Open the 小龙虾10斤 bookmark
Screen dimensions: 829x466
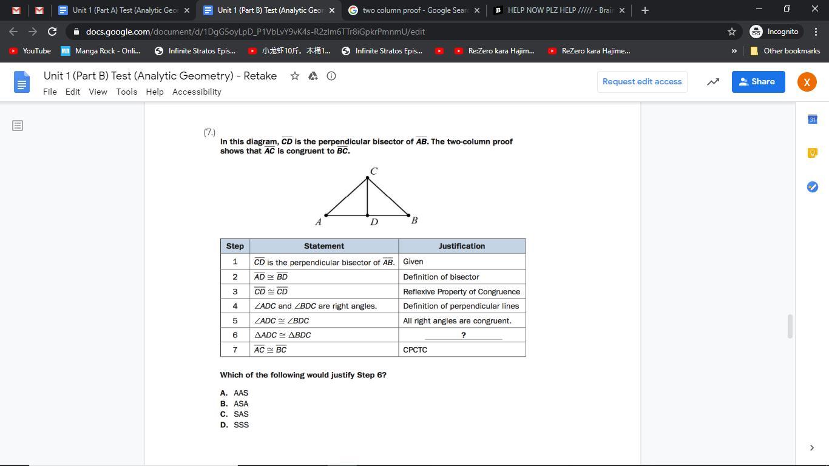(x=289, y=51)
